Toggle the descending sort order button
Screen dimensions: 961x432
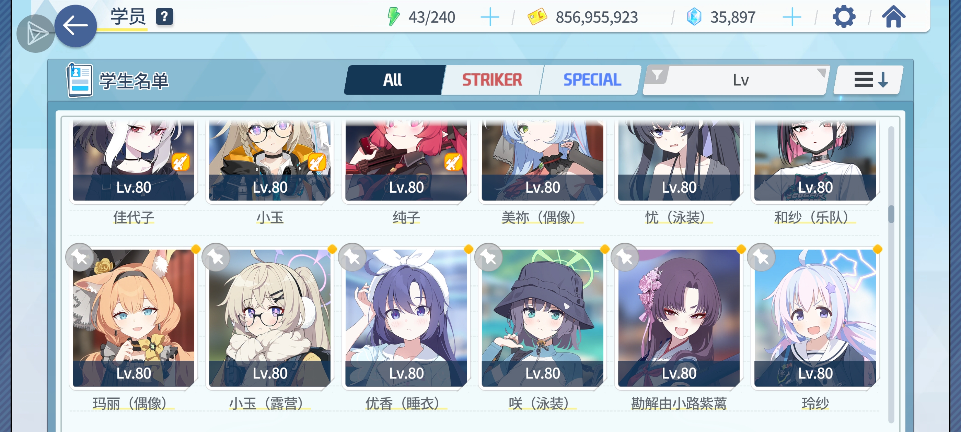click(869, 80)
